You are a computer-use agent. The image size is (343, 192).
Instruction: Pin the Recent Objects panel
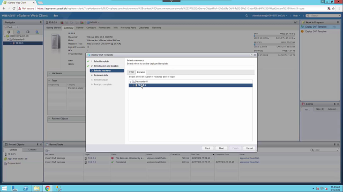38,145
